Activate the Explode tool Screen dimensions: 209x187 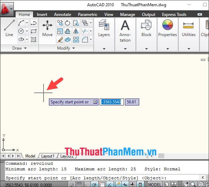click(x=68, y=40)
